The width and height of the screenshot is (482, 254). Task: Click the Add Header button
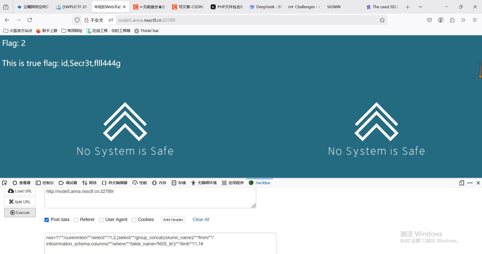173,220
